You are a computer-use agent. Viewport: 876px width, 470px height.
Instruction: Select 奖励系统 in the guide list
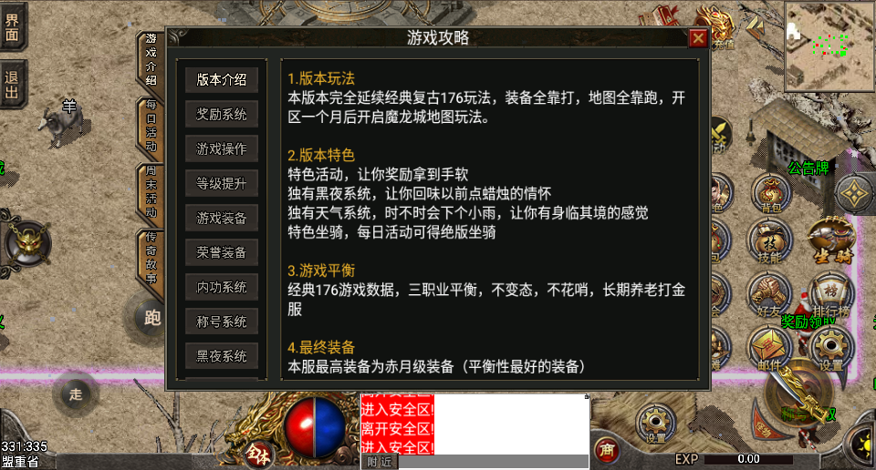point(222,114)
